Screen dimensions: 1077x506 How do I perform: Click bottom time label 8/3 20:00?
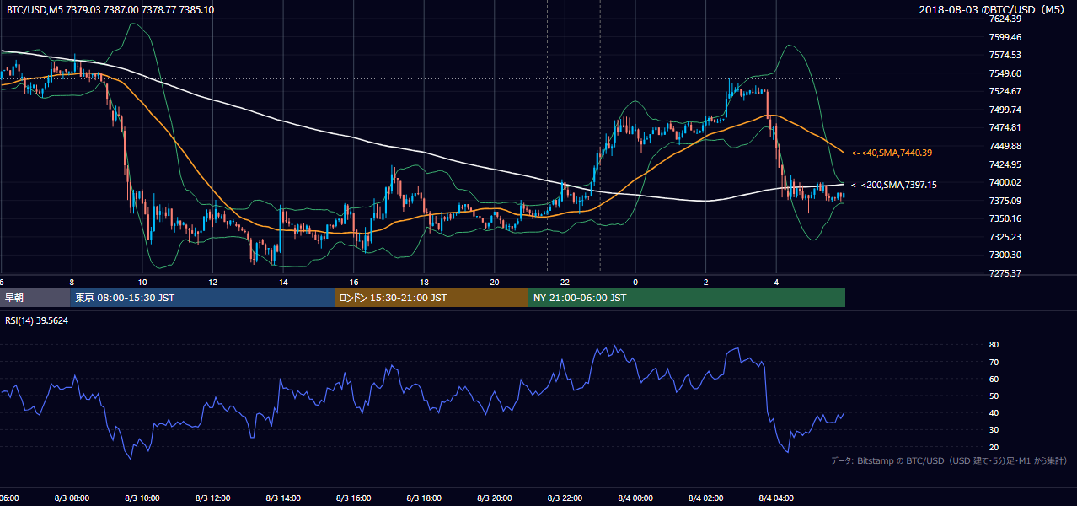pos(496,498)
